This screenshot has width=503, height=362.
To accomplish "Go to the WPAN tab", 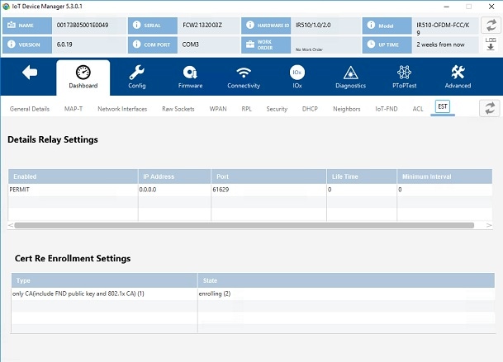I will pyautogui.click(x=218, y=109).
